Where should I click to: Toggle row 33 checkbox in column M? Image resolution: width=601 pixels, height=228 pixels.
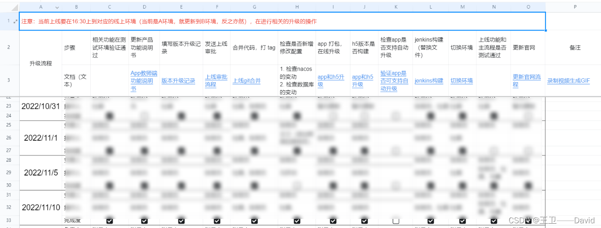click(462, 221)
